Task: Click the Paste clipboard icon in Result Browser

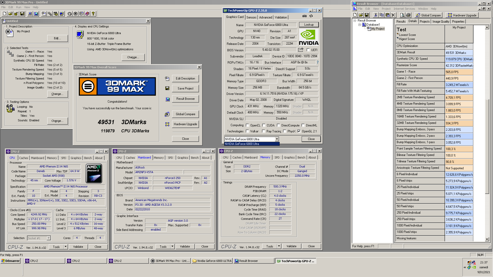Action: 387,15
